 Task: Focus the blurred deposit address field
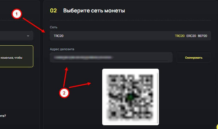pos(111,57)
